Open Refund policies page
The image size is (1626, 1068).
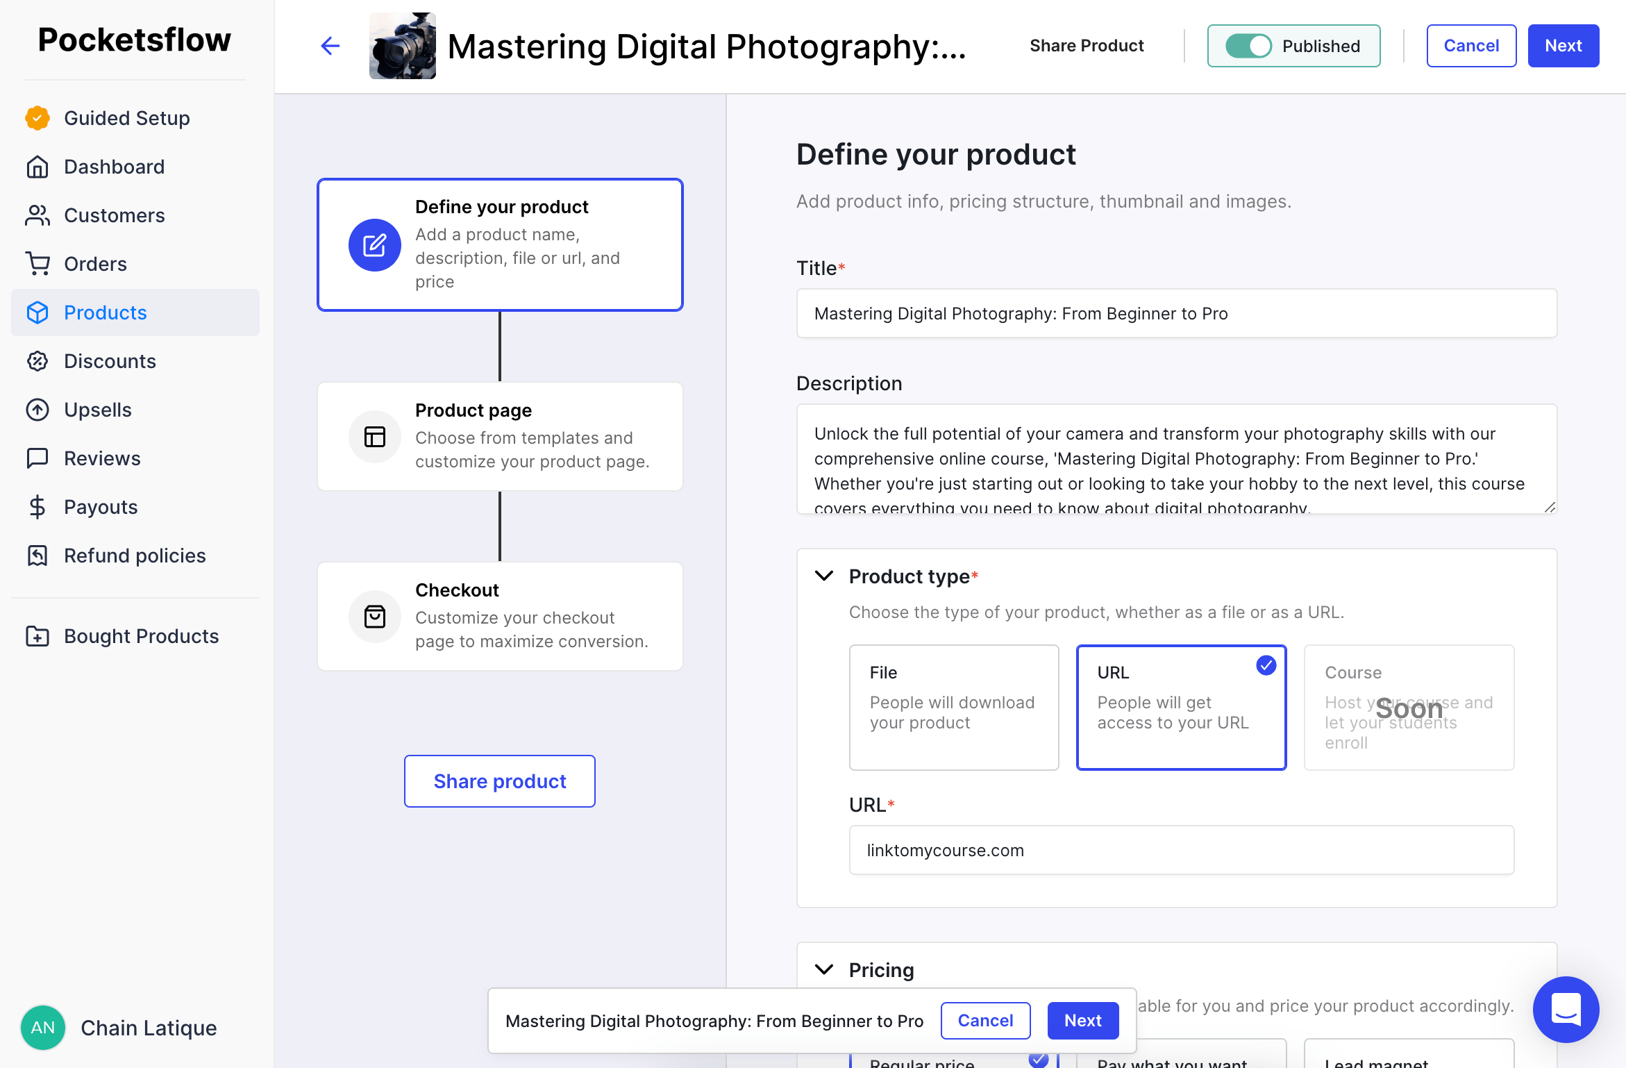tap(135, 556)
